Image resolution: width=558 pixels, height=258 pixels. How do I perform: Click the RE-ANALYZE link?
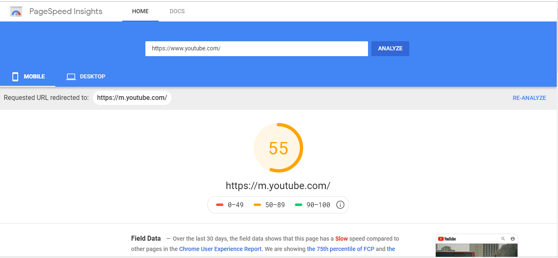point(529,98)
